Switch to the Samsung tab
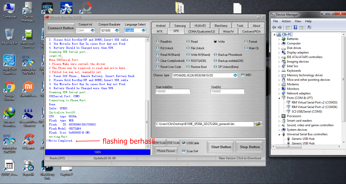This screenshot has height=184, width=346. [x=180, y=25]
